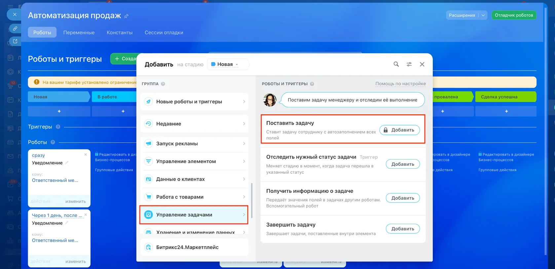The image size is (555, 269).
Task: Open the Константы tab
Action: [x=120, y=32]
